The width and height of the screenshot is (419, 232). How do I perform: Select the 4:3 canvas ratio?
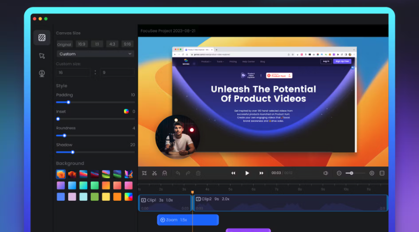[x=112, y=44]
